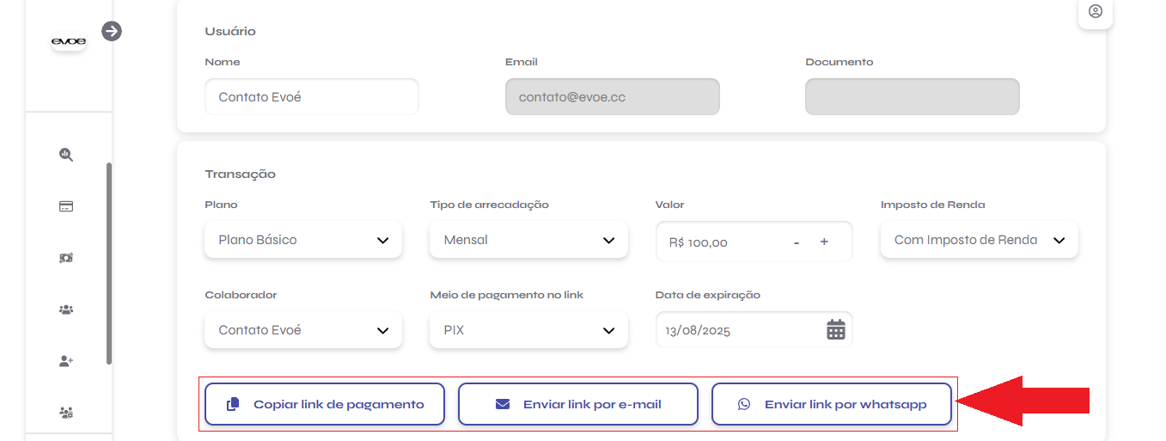The width and height of the screenshot is (1166, 441).
Task: Expand sidebar with the arrow icon
Action: [x=112, y=31]
